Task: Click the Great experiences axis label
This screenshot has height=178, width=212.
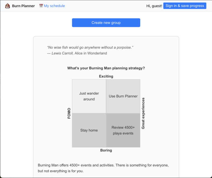Action: point(143,113)
